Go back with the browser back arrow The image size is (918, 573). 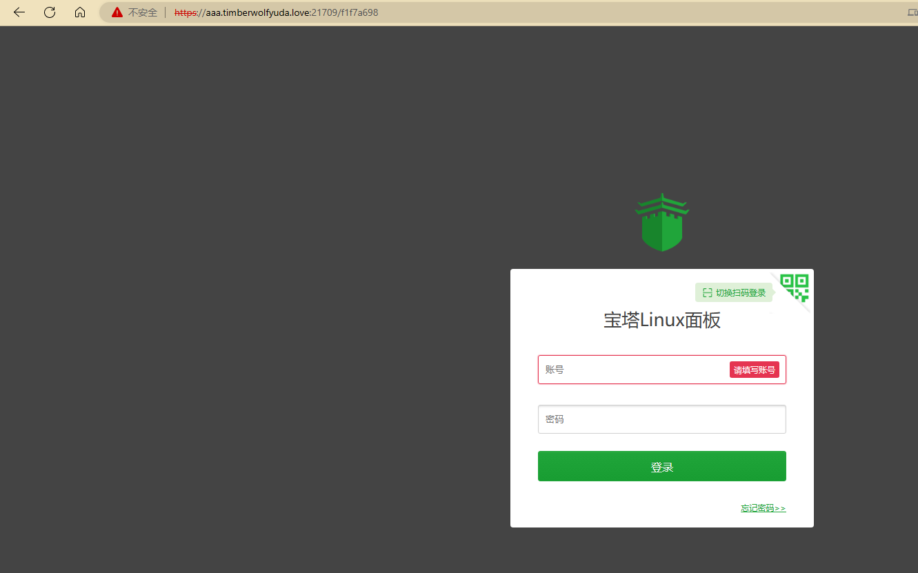tap(19, 12)
